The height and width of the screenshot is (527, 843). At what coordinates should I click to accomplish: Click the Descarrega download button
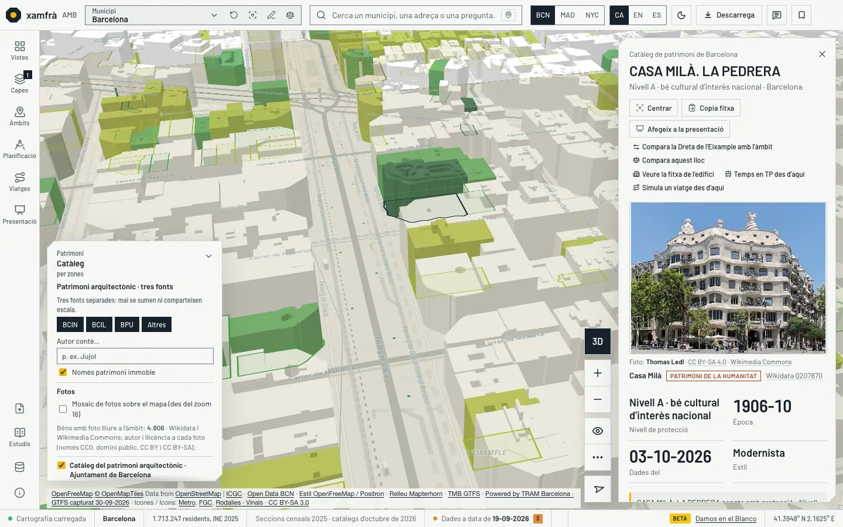click(729, 15)
